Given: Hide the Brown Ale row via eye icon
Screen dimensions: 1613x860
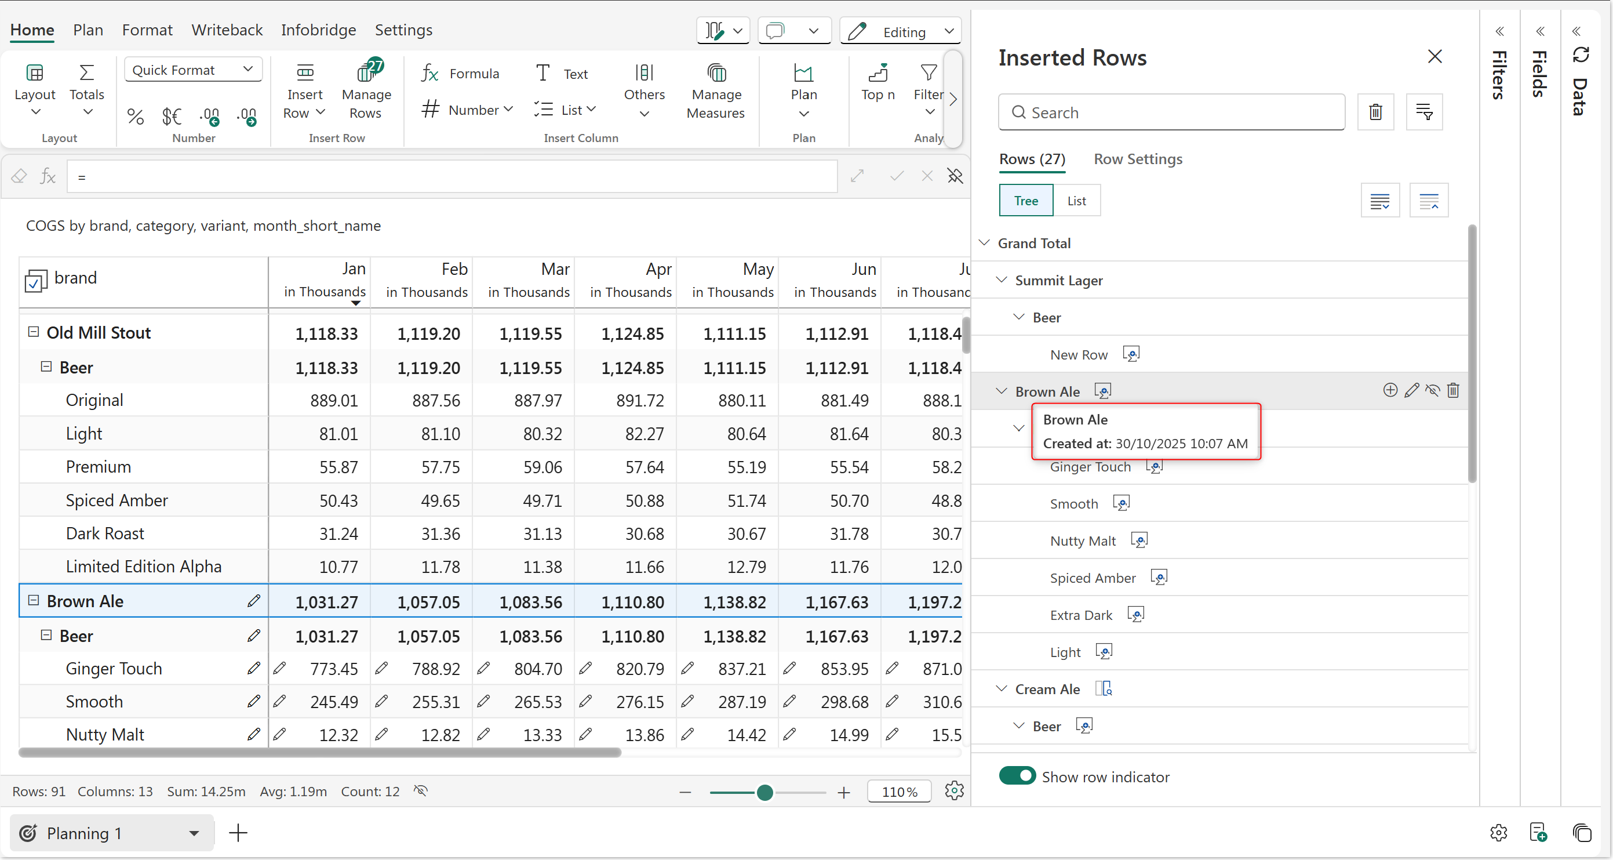Looking at the screenshot, I should pos(1432,390).
